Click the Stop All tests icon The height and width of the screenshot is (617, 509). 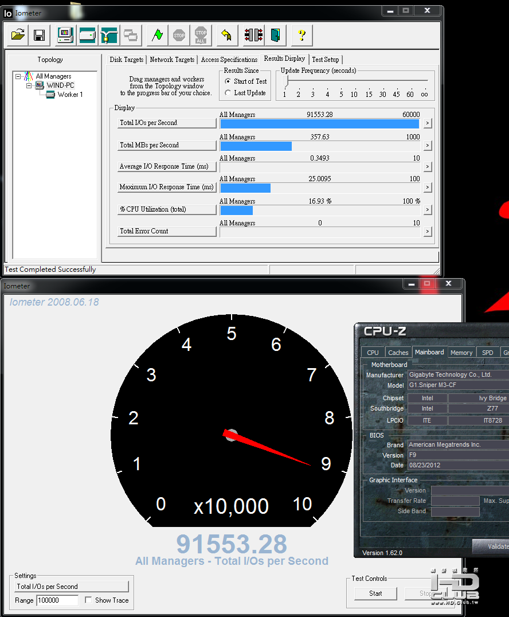click(x=201, y=36)
